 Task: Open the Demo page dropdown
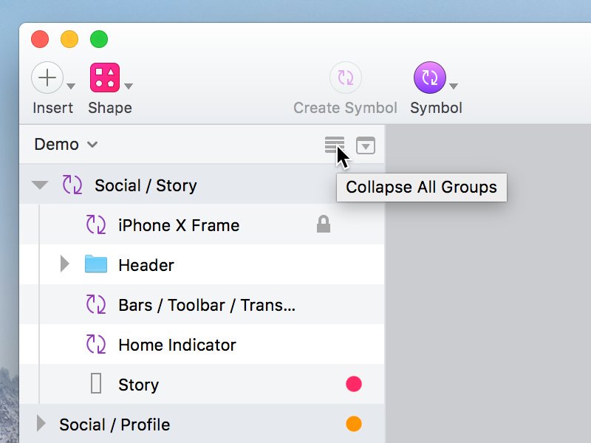point(66,145)
